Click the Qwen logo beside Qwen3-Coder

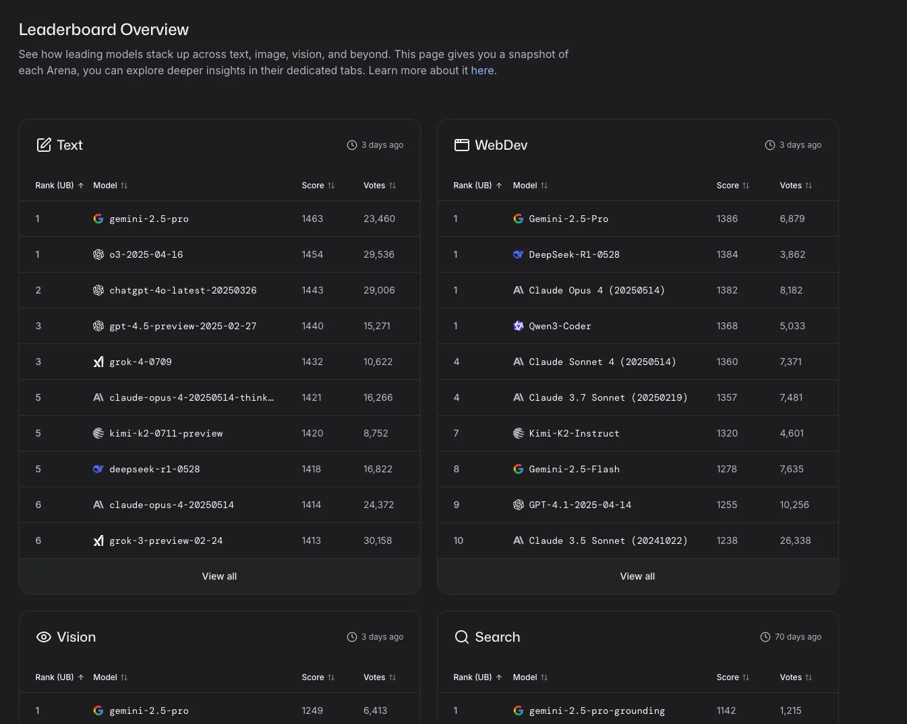[518, 326]
